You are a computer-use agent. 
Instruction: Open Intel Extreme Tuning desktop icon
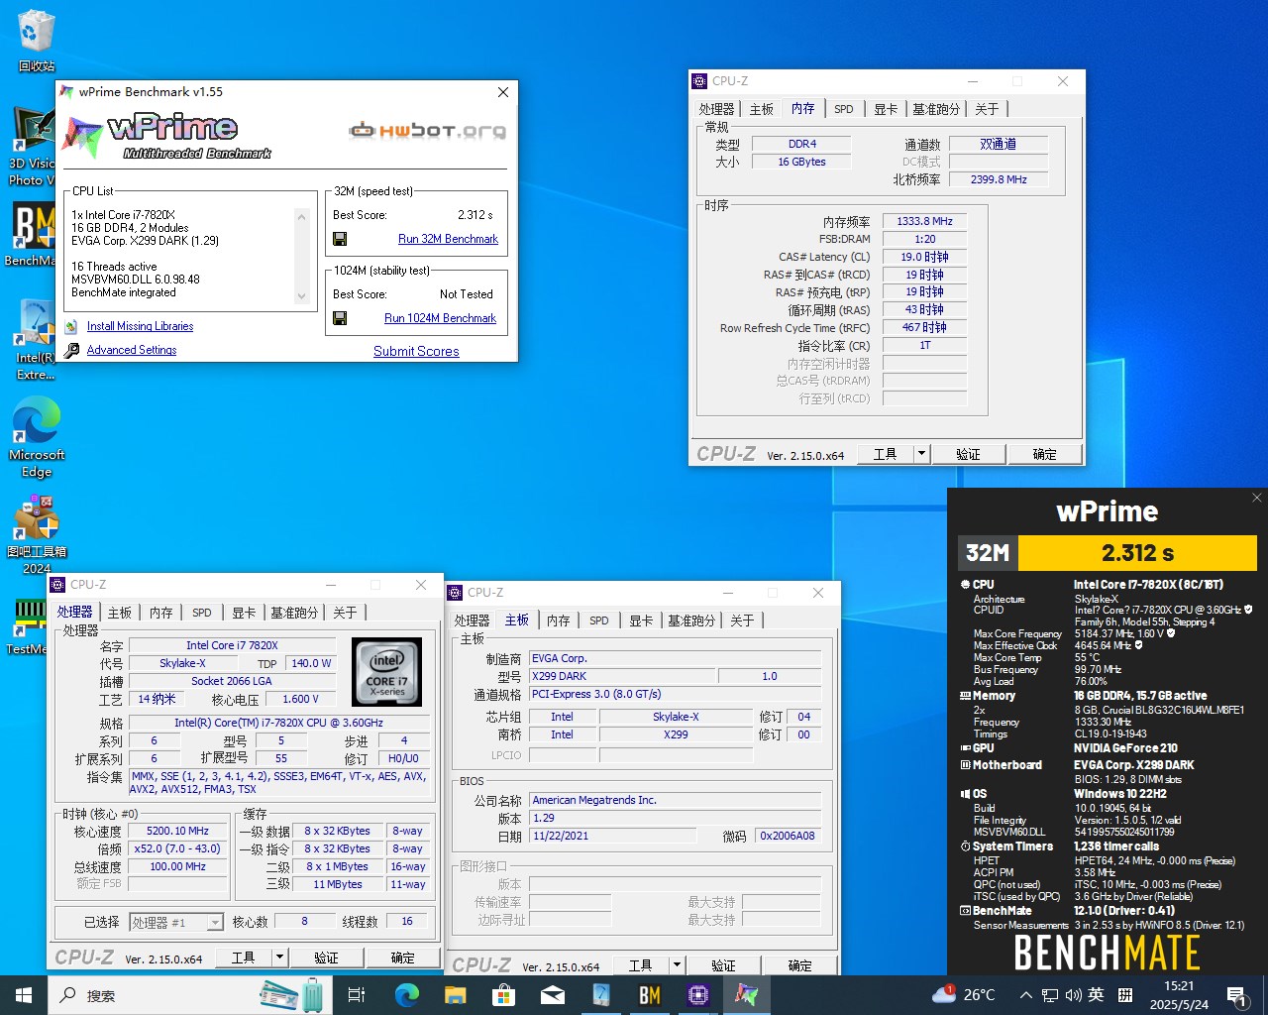coord(36,340)
